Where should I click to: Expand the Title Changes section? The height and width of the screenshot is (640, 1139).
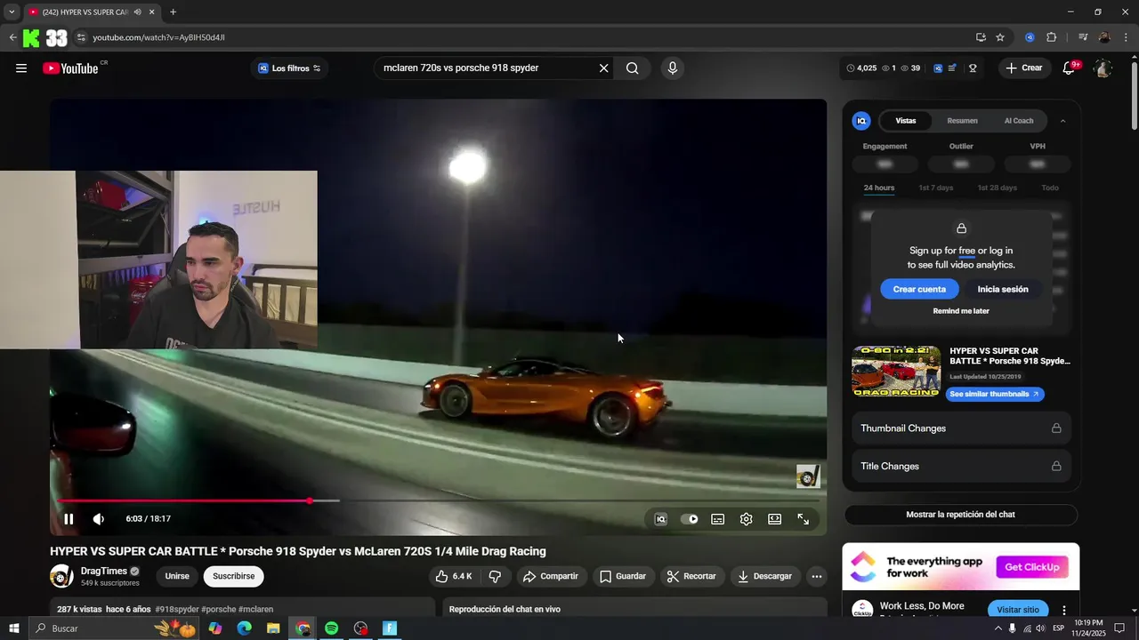[x=961, y=466]
